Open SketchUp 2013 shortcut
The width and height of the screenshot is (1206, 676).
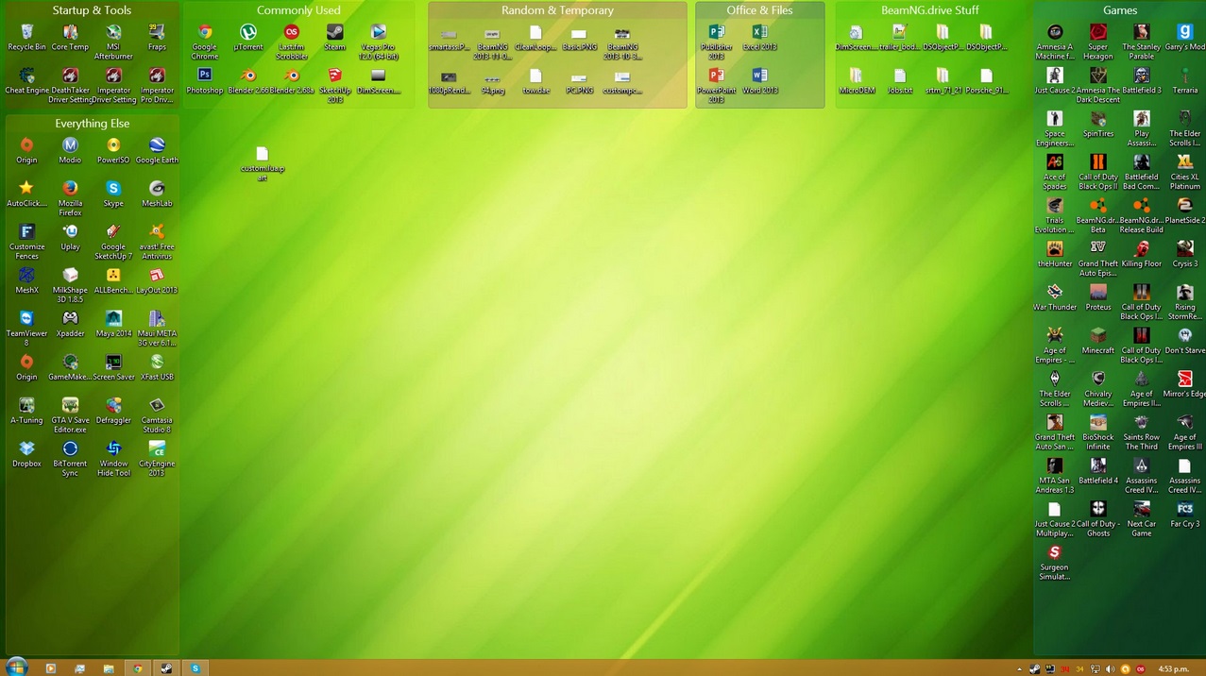coord(334,85)
